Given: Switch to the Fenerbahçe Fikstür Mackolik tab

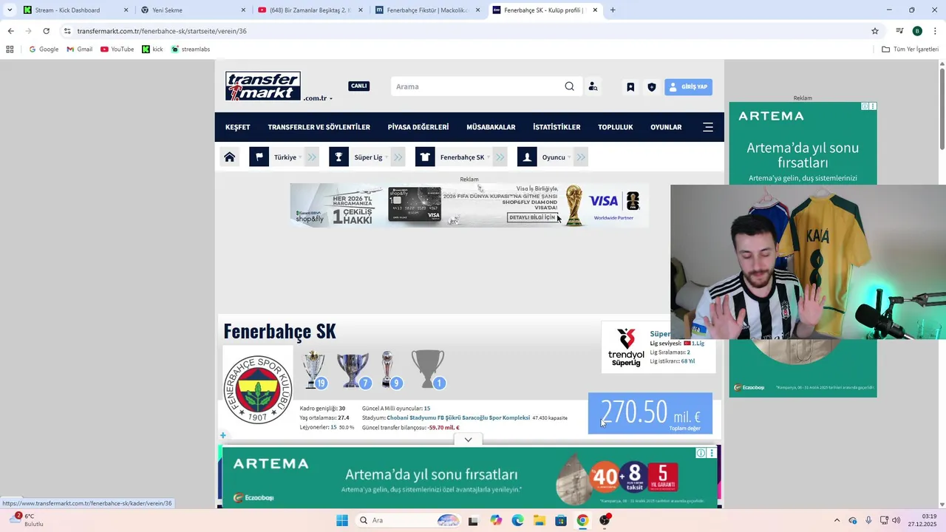Looking at the screenshot, I should pyautogui.click(x=428, y=10).
